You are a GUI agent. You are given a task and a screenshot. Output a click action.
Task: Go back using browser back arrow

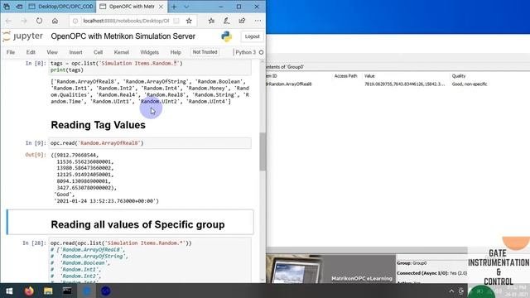8,21
